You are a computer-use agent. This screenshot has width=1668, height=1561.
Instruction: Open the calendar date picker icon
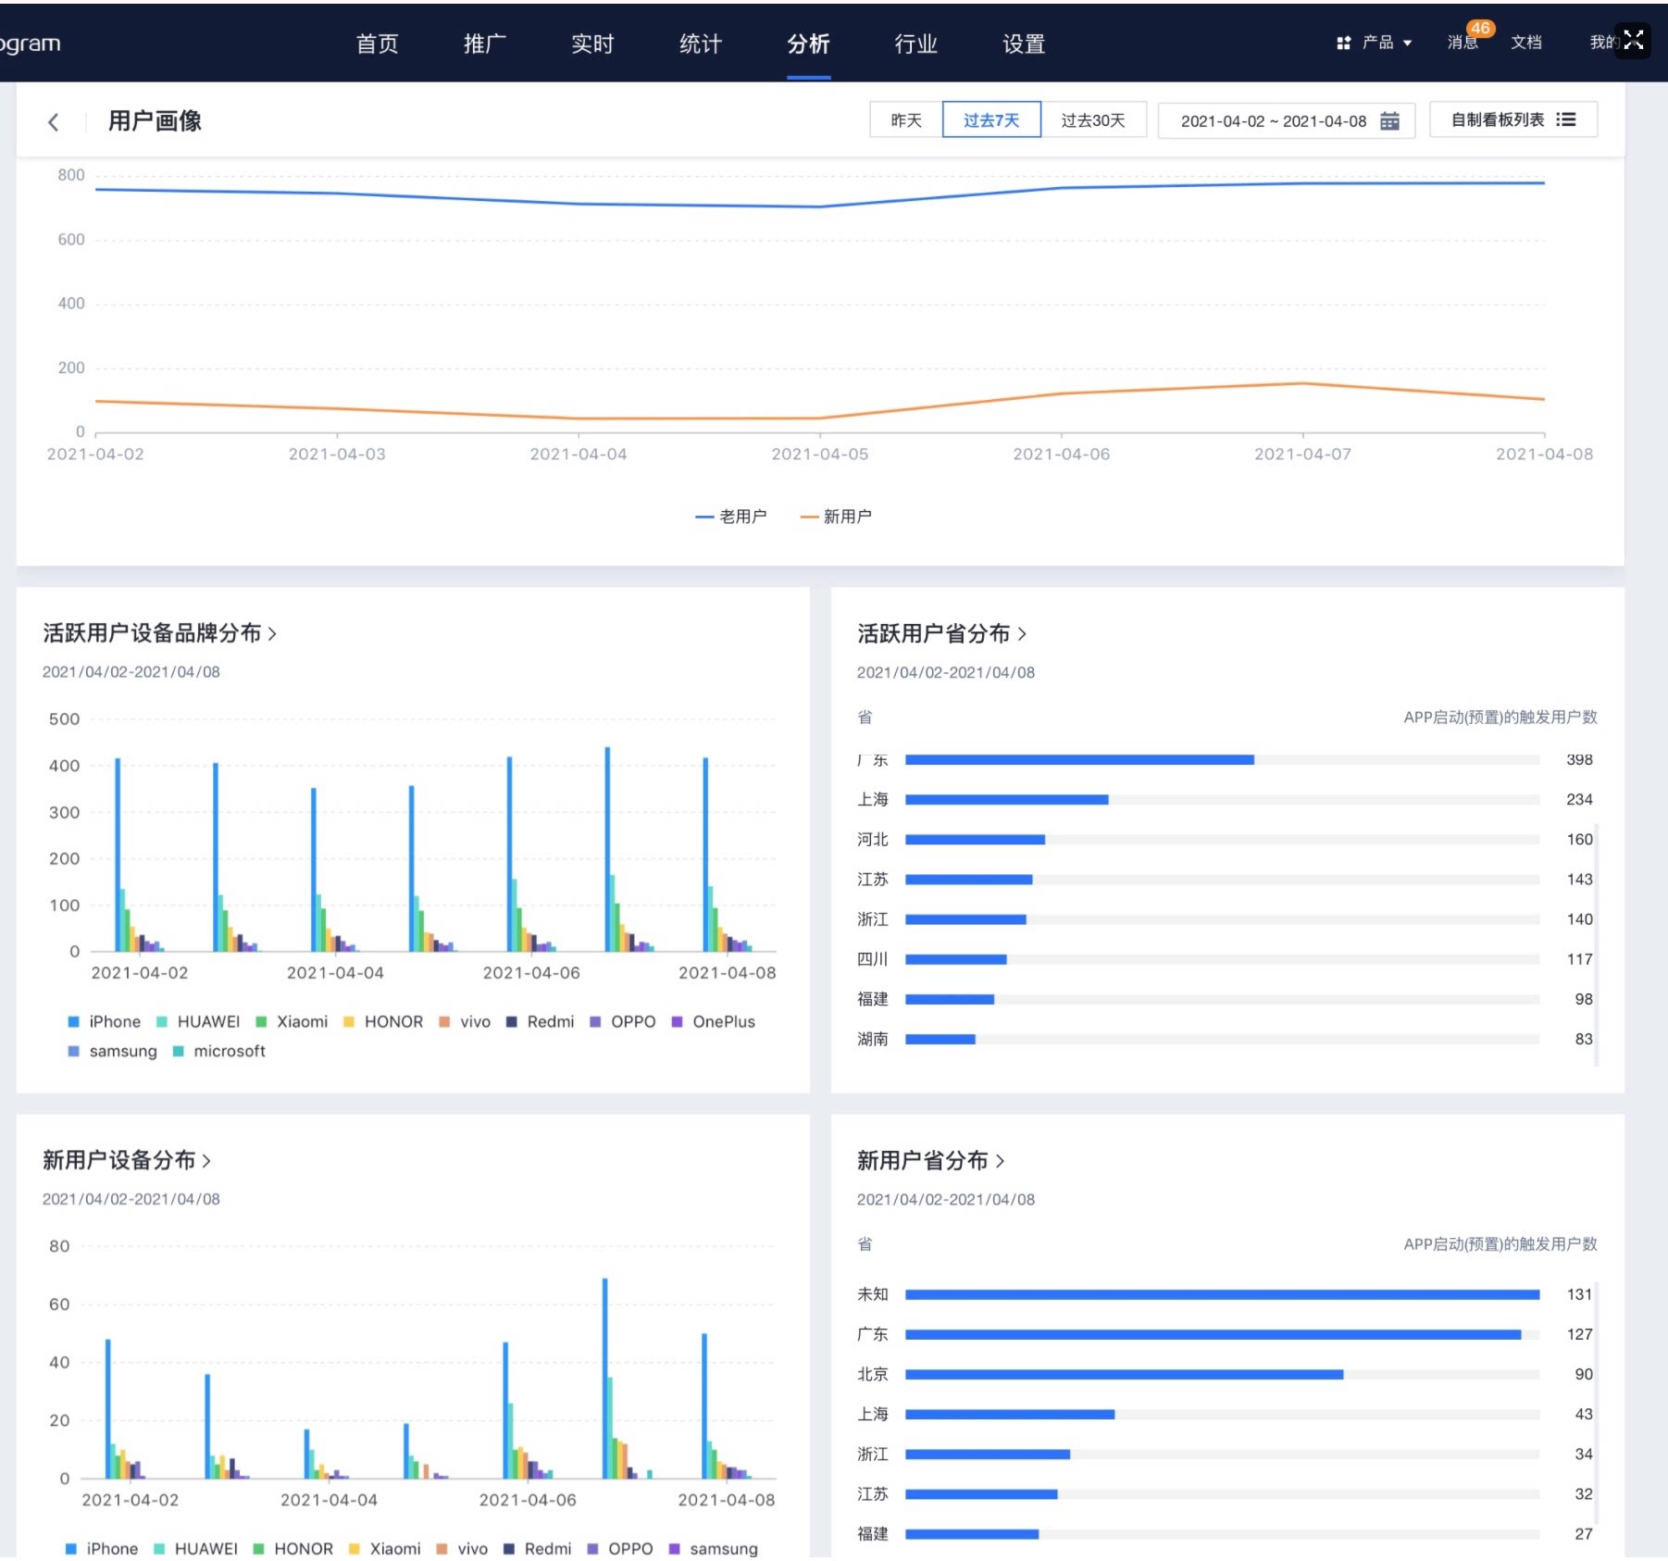point(1389,120)
